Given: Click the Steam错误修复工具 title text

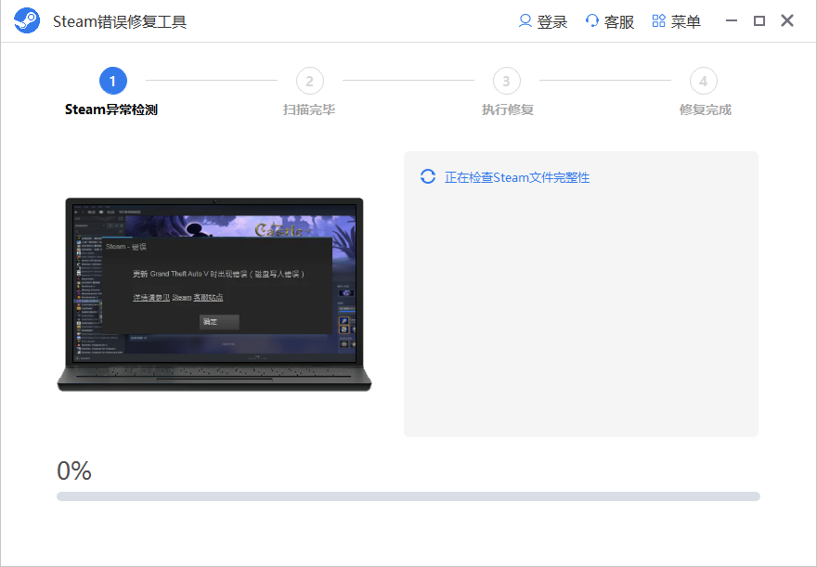Looking at the screenshot, I should point(120,22).
